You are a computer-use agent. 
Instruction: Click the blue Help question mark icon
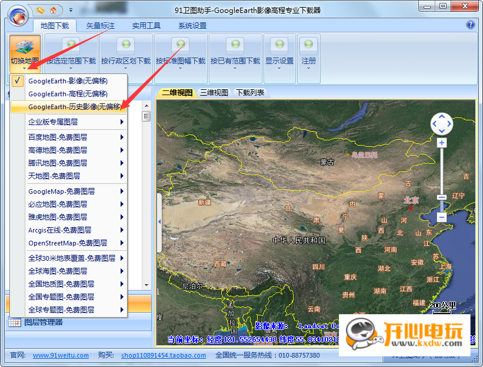click(x=469, y=25)
